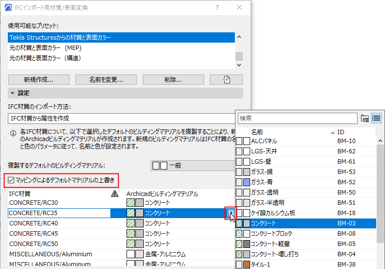
Task: Select コンクリート BM-03 in material list
Action: coord(306,223)
